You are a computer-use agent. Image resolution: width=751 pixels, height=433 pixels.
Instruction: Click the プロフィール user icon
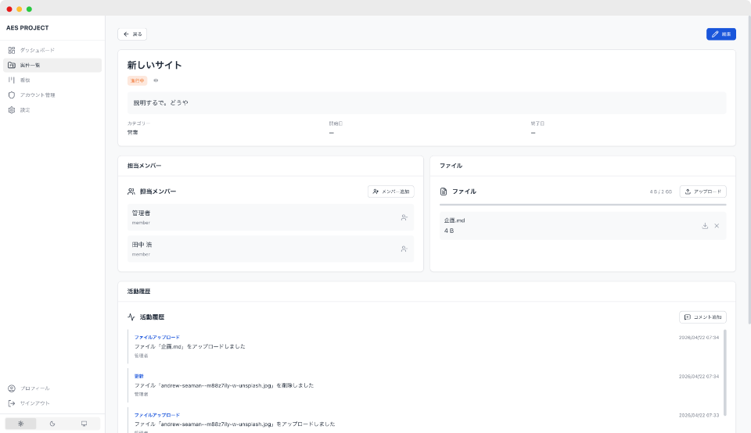(12, 388)
